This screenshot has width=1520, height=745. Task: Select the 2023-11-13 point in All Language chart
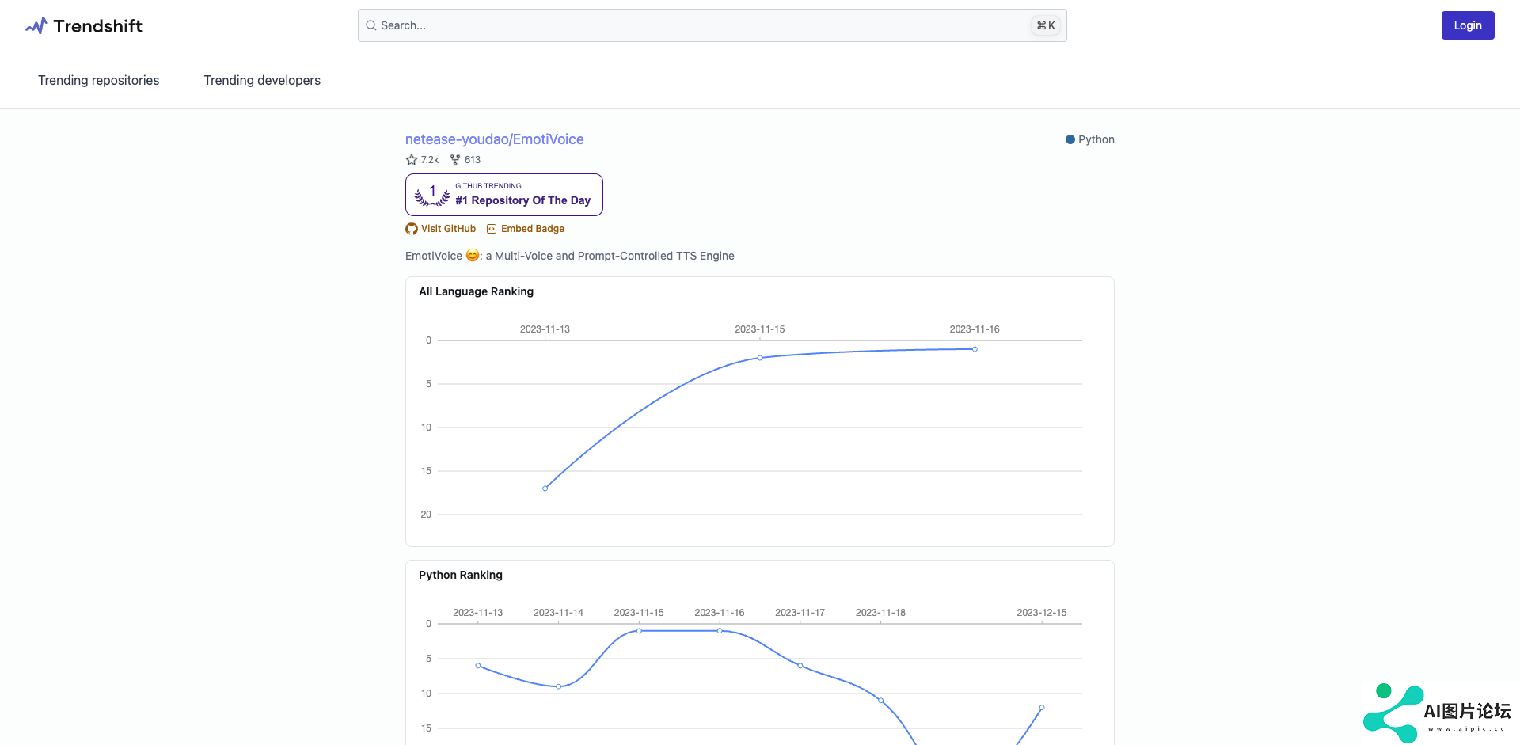545,488
